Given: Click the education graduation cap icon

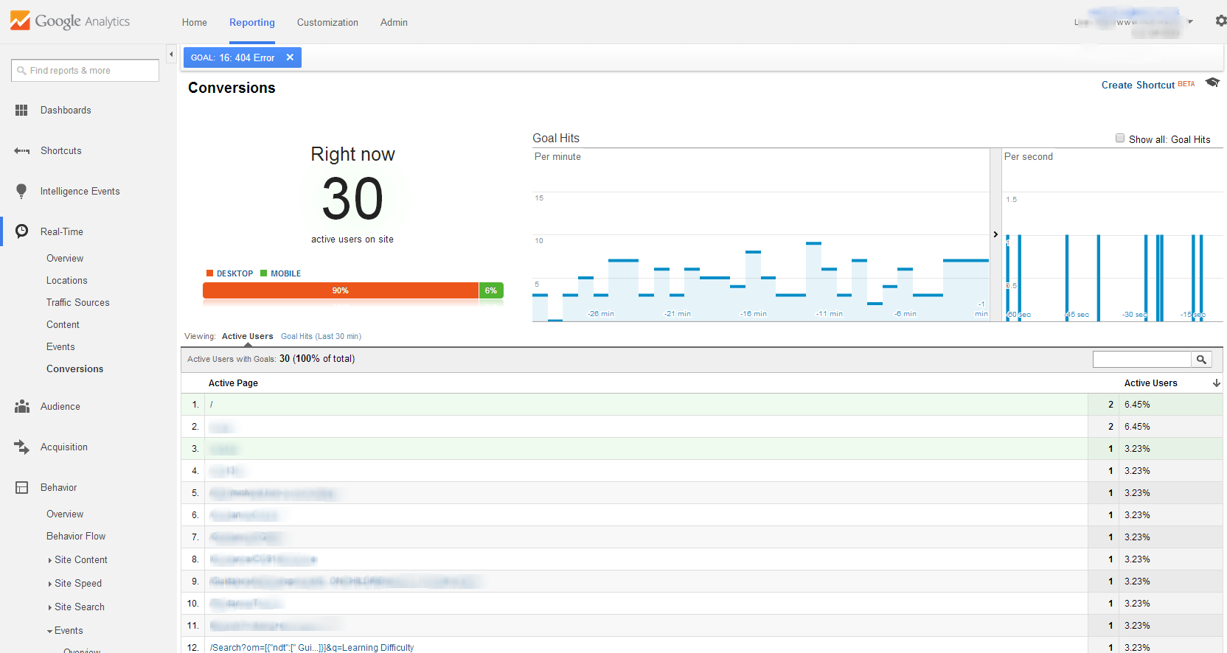Looking at the screenshot, I should click(1212, 83).
